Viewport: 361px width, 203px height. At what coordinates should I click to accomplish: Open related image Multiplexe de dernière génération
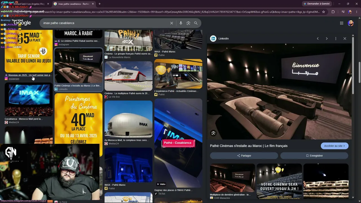[232, 178]
